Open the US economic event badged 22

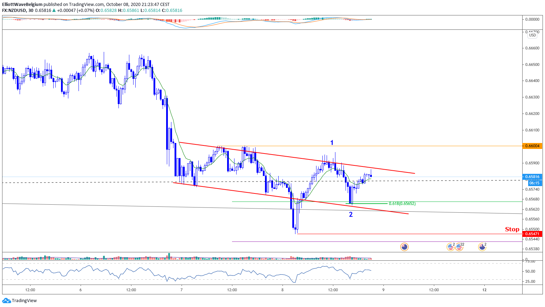[x=459, y=247]
